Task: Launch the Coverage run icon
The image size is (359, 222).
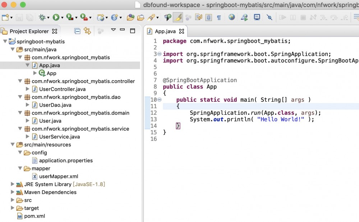Action: click(70, 17)
